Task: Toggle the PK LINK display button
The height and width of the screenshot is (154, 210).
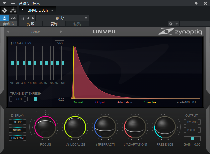Action: click(x=17, y=122)
